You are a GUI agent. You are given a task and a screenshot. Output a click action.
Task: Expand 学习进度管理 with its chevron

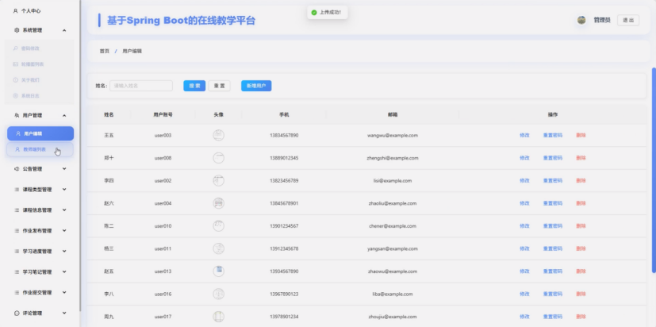[64, 252]
